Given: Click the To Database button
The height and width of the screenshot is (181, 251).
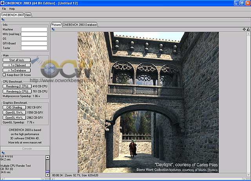Looking at the screenshot, I should tap(16, 70).
